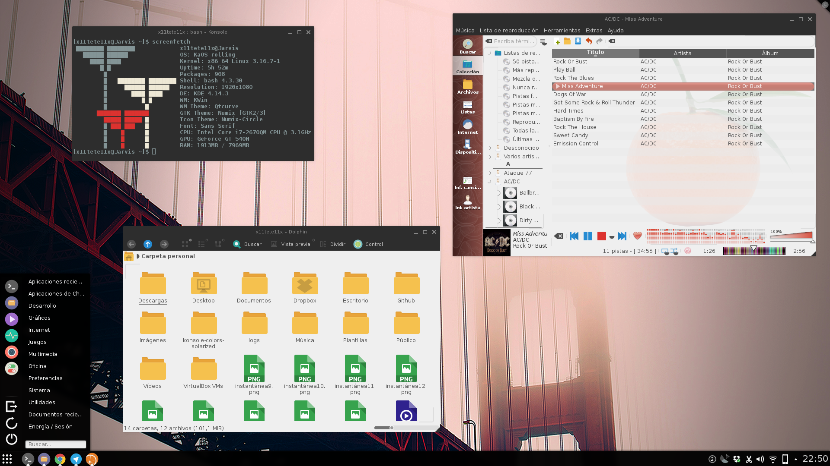Open collection filter options dropdown

click(x=543, y=42)
